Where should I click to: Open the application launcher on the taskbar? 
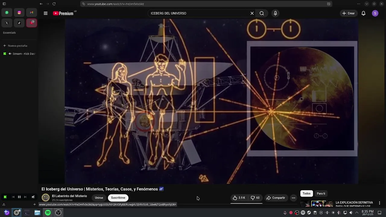click(x=6, y=213)
